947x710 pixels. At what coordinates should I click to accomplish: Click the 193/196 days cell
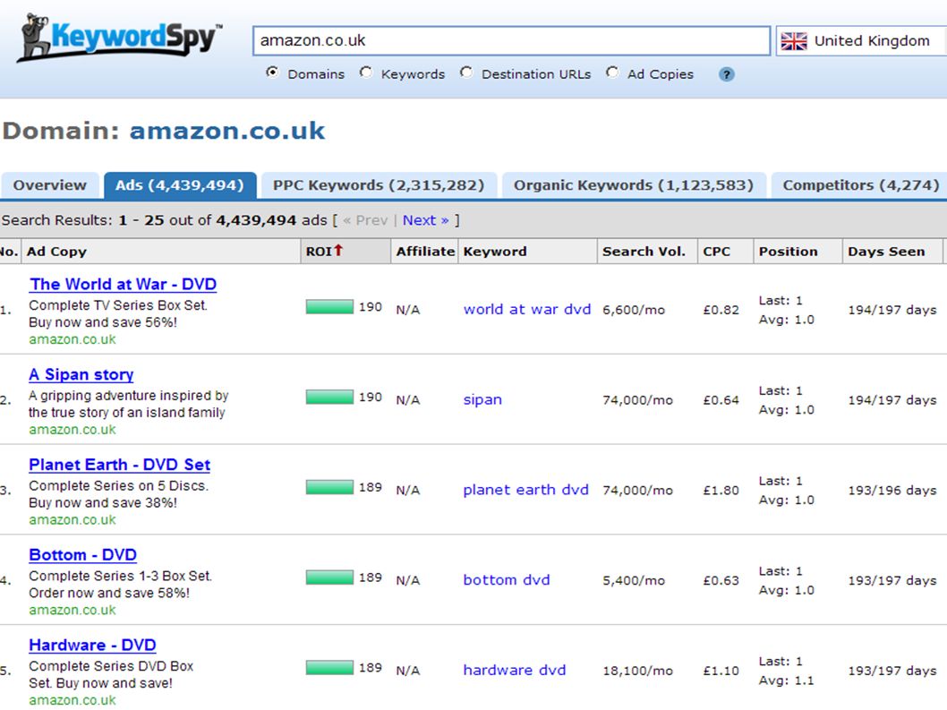click(x=892, y=490)
